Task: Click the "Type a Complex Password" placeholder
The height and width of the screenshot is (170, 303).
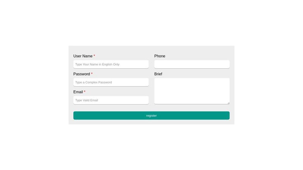Action: 94,82
